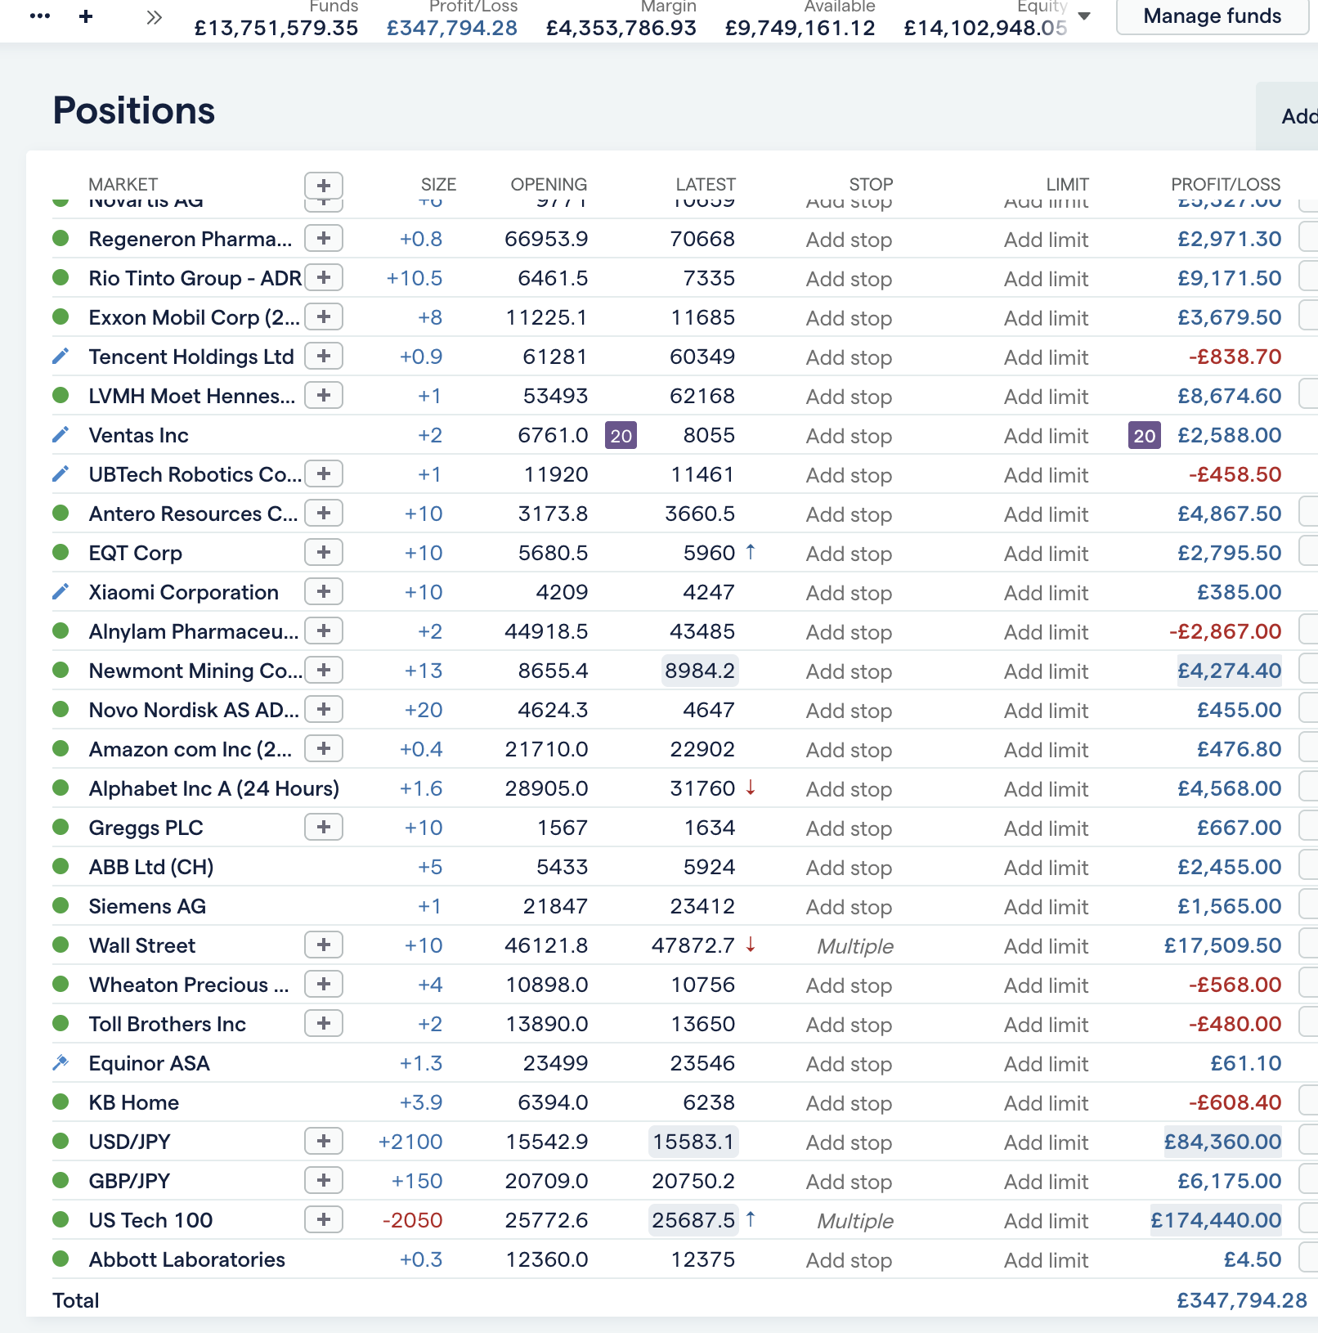Viewport: 1318px width, 1333px height.
Task: Click the plus button for Wall Street
Action: (324, 945)
